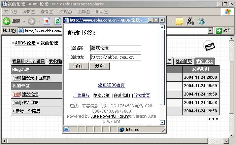236x145 pixels.
Task: Open the Jute Powerful Forum link
Action: click(110, 116)
